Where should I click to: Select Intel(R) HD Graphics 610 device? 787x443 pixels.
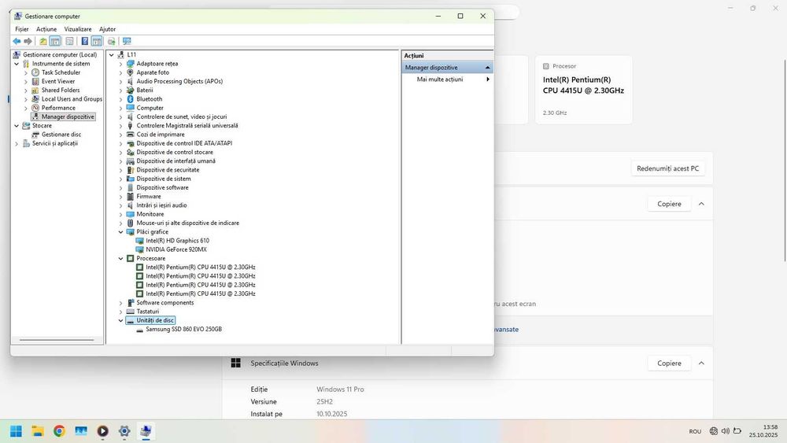(177, 241)
